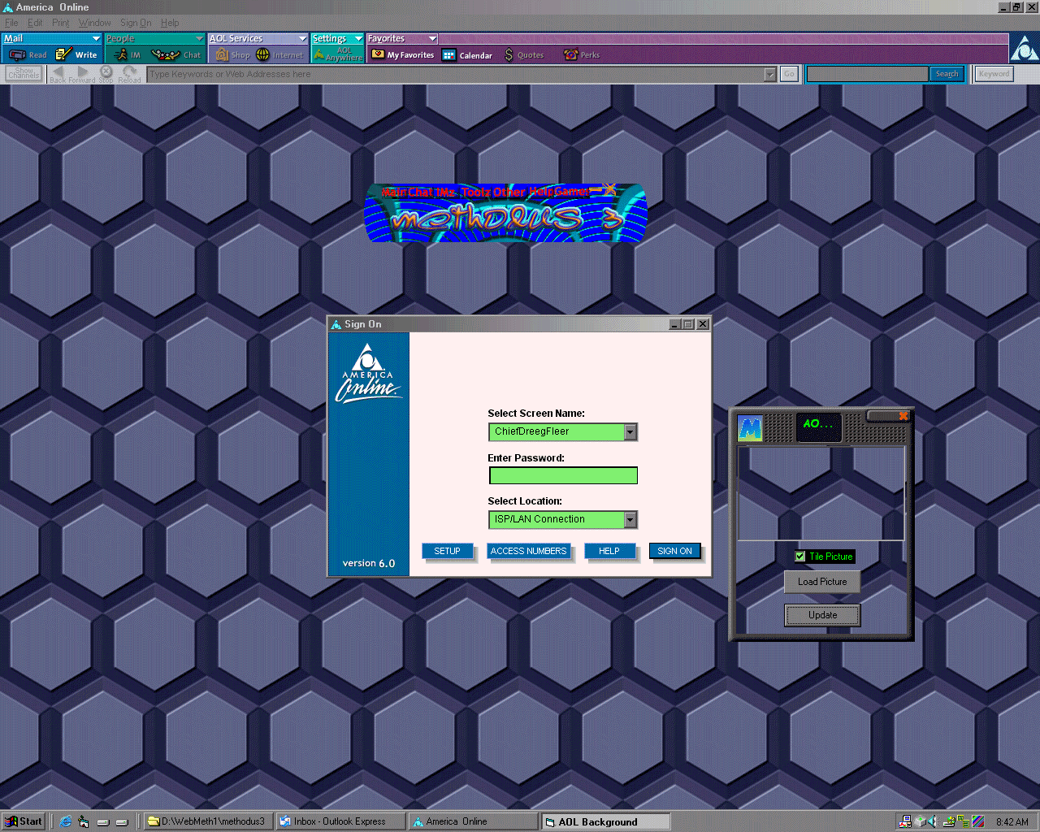Viewport: 1040px width, 832px height.
Task: Switch to Inbox - Outlook Express taskbar window
Action: (340, 821)
